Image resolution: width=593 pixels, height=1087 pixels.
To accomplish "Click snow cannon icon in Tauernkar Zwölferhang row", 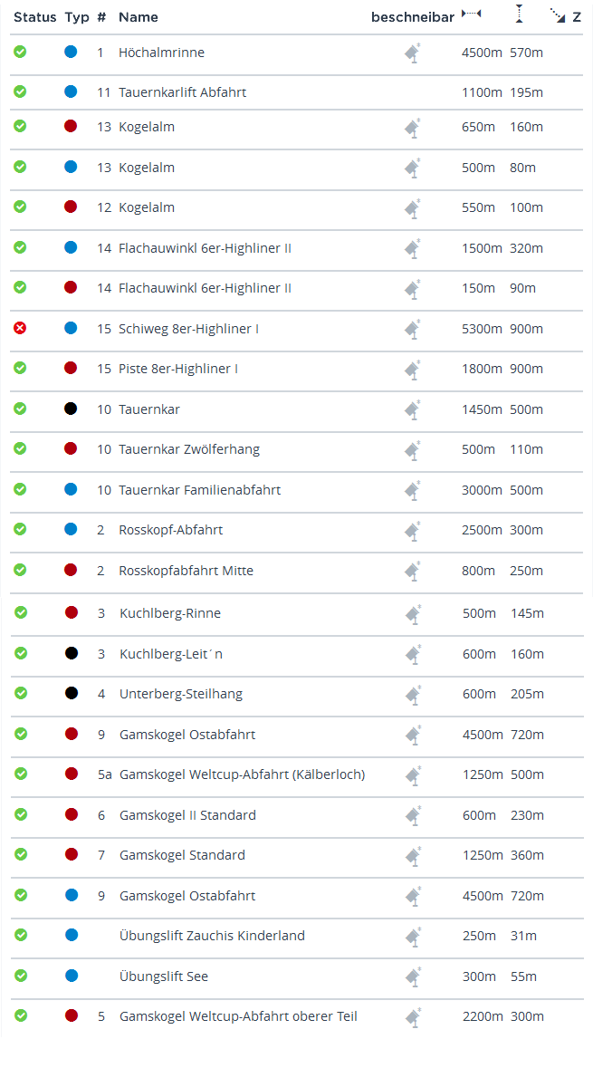I will point(412,450).
